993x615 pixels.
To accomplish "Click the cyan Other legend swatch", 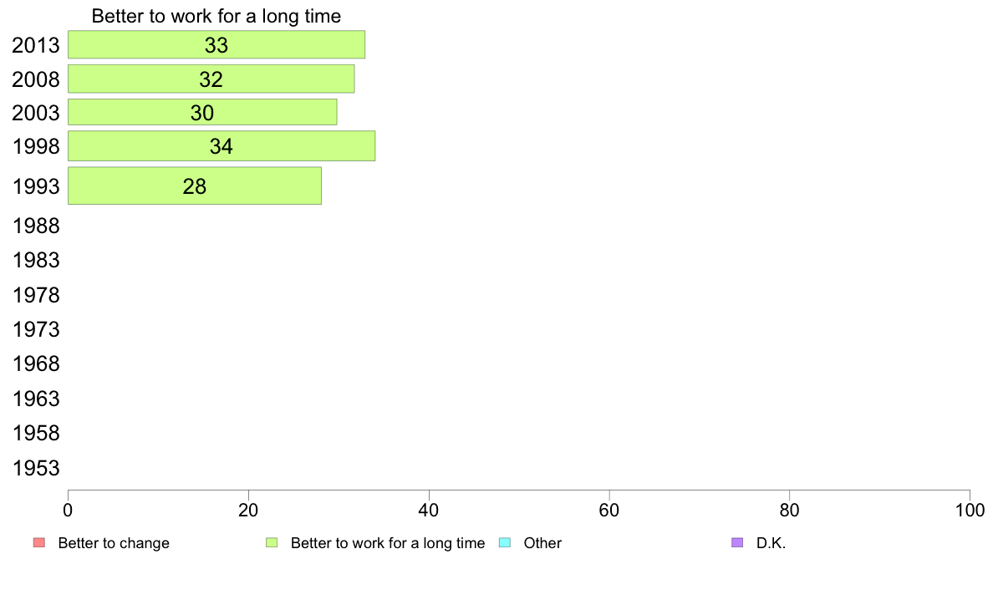I will pos(505,543).
